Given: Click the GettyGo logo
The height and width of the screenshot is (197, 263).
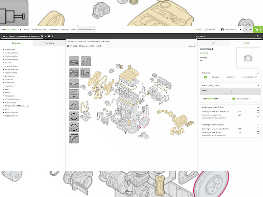Looking at the screenshot, I should tap(10, 30).
